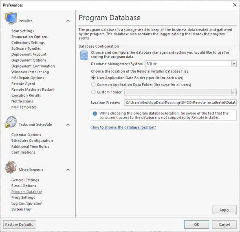
Task: Click Restore Defaults button
Action: coord(19,224)
